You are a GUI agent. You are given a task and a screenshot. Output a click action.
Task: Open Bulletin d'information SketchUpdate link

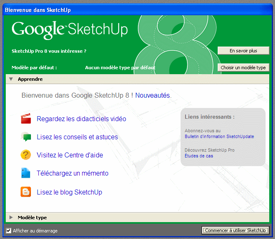pos(219,136)
